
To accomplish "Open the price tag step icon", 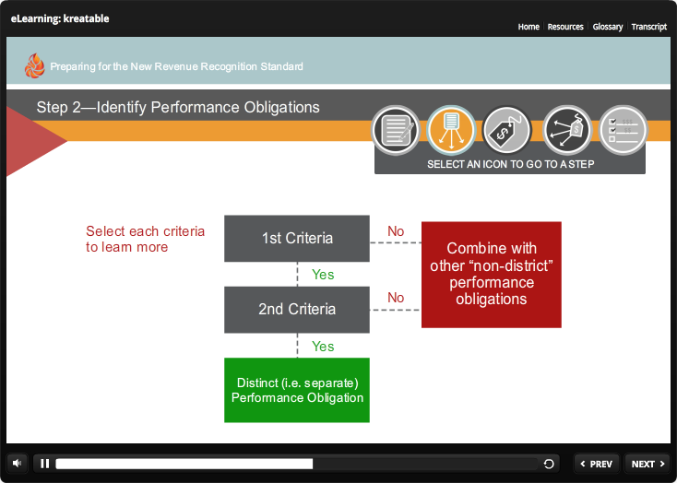I will [x=506, y=131].
